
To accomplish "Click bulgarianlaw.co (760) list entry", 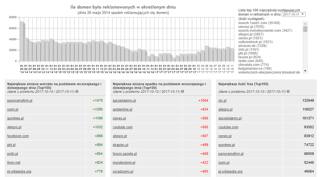I will tap(255, 69).
